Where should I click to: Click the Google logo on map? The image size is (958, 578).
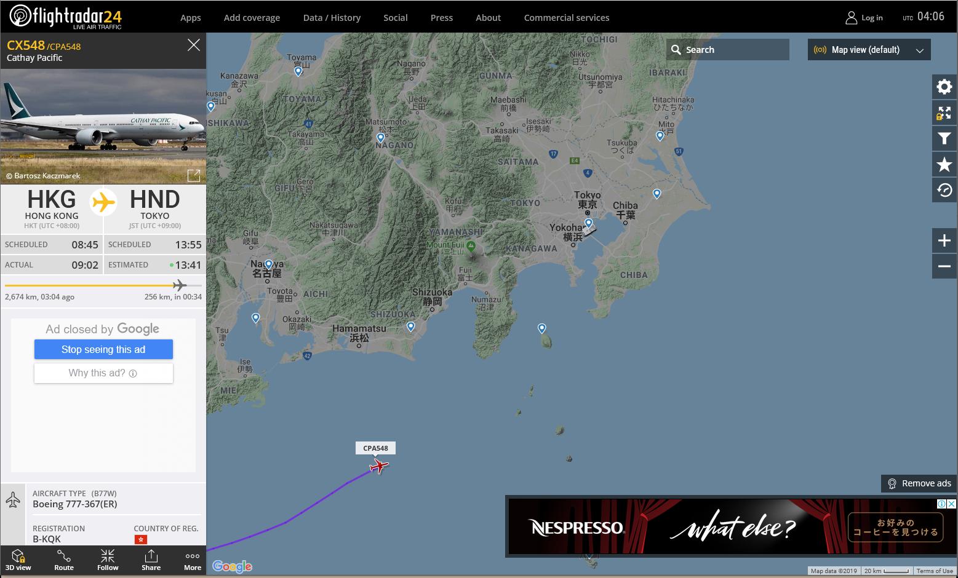point(232,566)
